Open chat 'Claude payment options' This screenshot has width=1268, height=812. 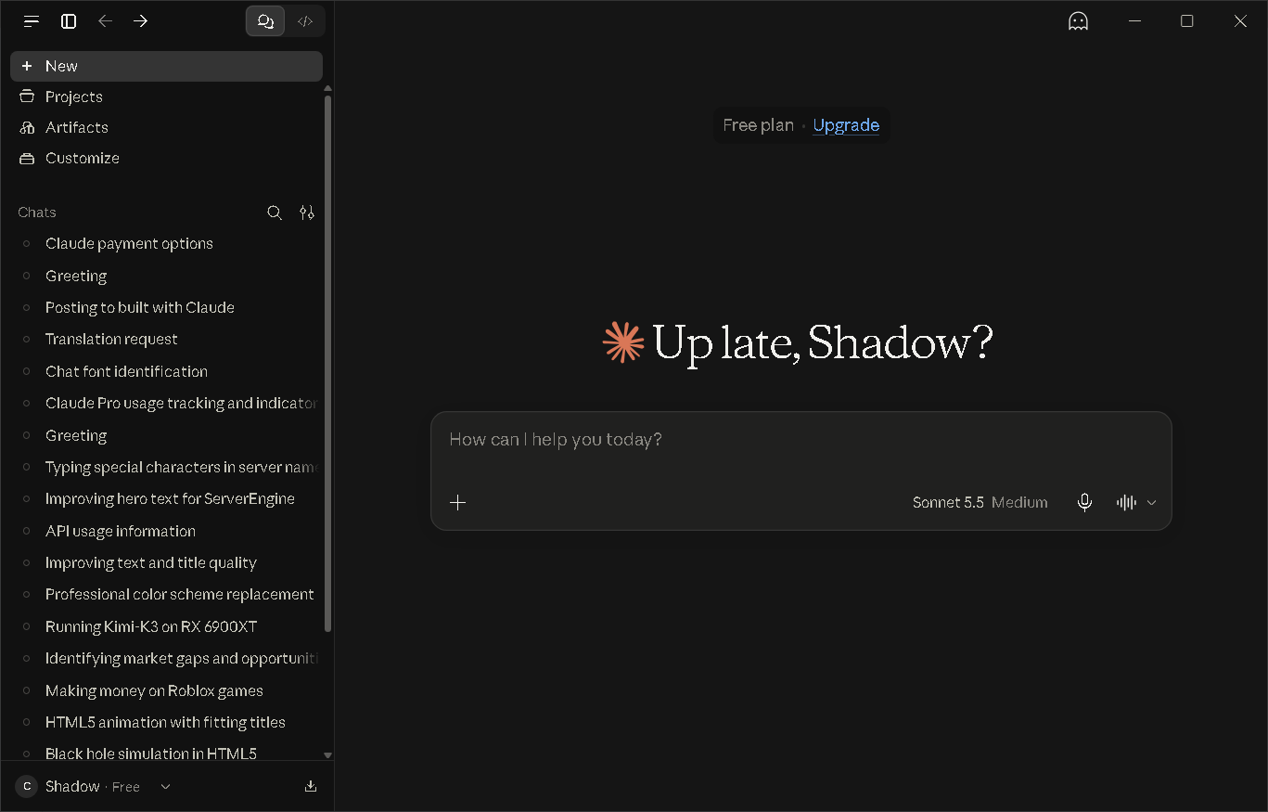point(166,243)
